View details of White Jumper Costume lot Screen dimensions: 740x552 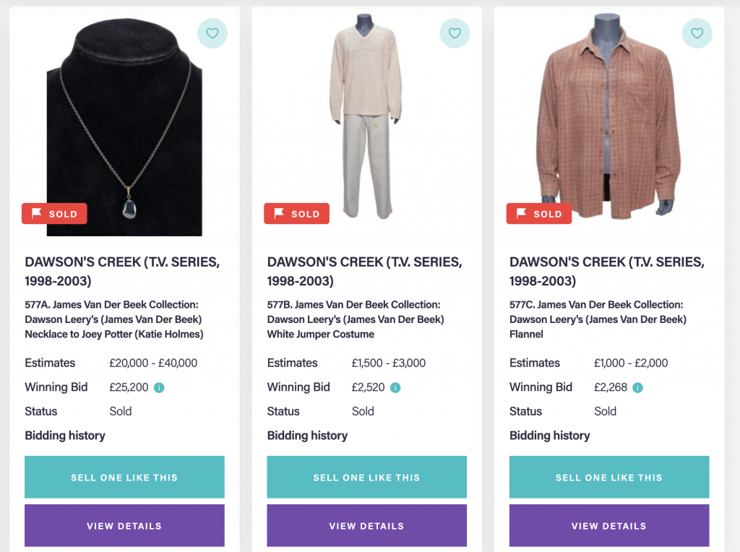(366, 526)
